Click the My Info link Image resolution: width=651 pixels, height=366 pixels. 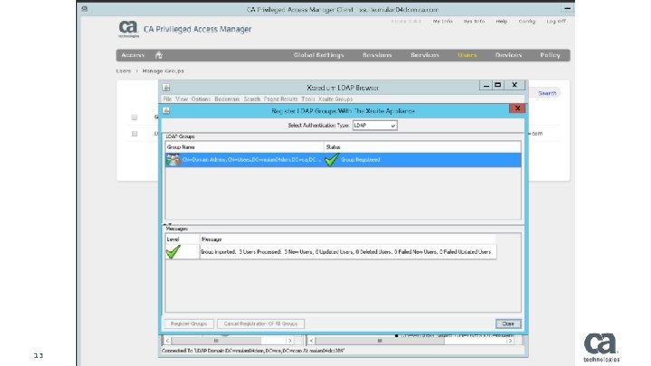tap(442, 21)
